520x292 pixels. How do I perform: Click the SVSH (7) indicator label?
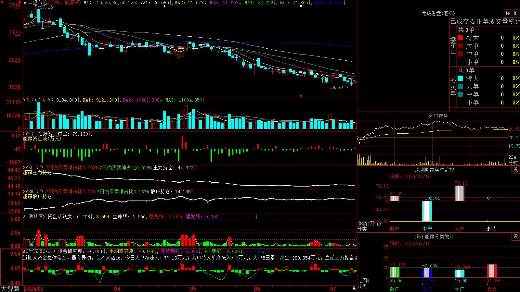coord(33,192)
